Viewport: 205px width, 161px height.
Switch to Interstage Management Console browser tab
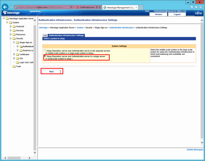tap(120, 8)
